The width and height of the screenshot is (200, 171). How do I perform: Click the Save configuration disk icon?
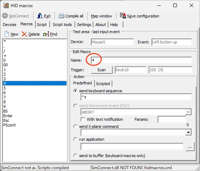pyautogui.click(x=123, y=16)
